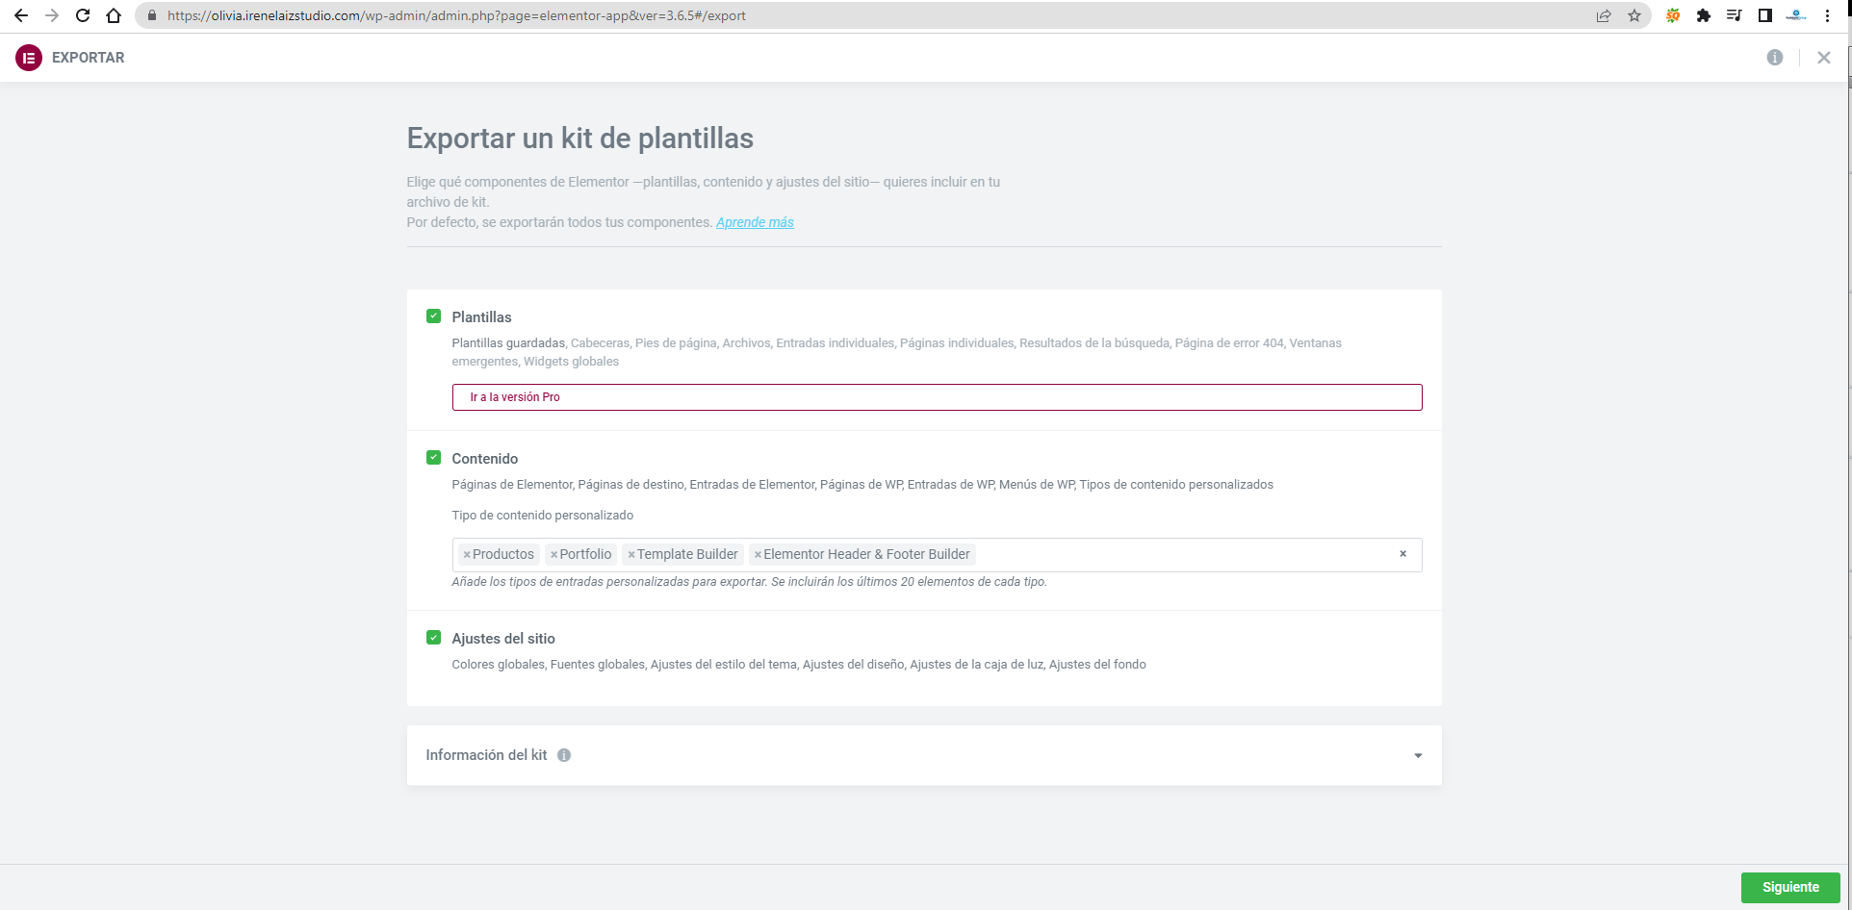The image size is (1852, 910).
Task: Open the browser home page icon
Action: 114,15
